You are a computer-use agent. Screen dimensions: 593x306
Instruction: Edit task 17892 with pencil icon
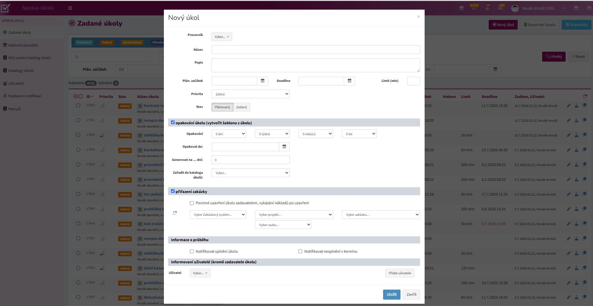click(569, 253)
